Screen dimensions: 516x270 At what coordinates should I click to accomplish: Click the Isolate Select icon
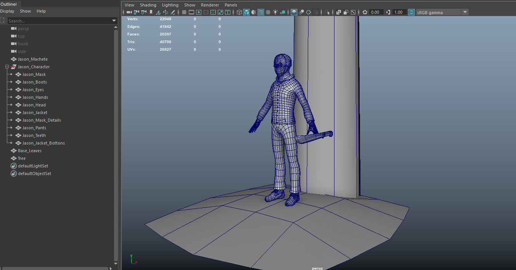coord(327,12)
